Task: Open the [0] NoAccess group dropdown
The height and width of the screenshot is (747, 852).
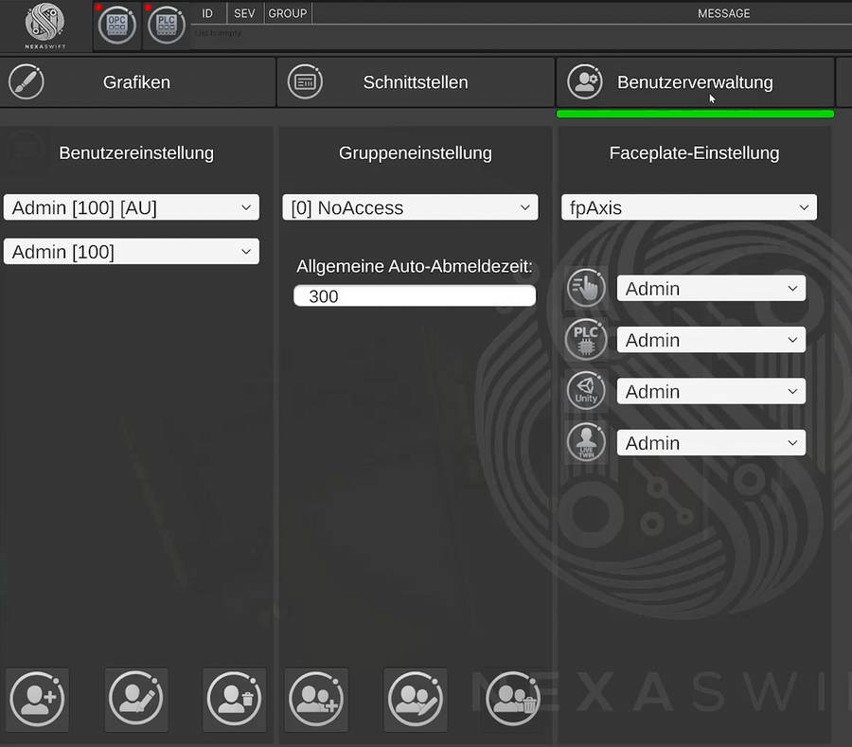Action: tap(410, 207)
